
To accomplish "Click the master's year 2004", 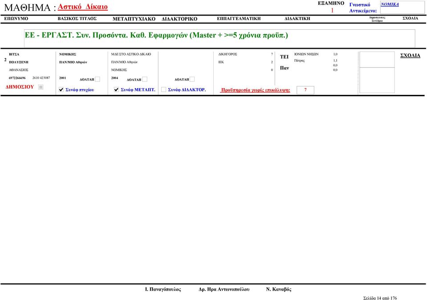I will [114, 78].
